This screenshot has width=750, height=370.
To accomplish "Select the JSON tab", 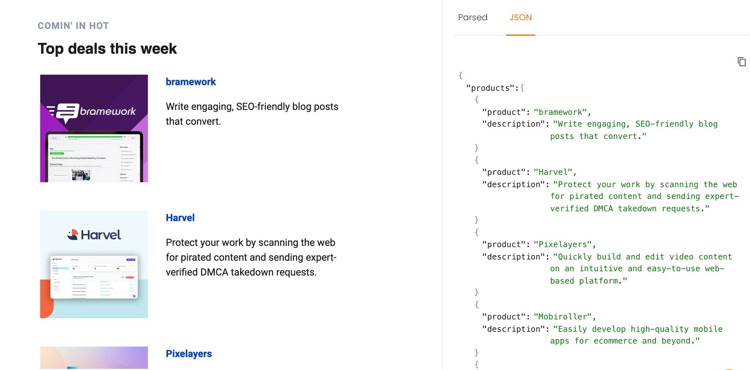I will [x=520, y=18].
